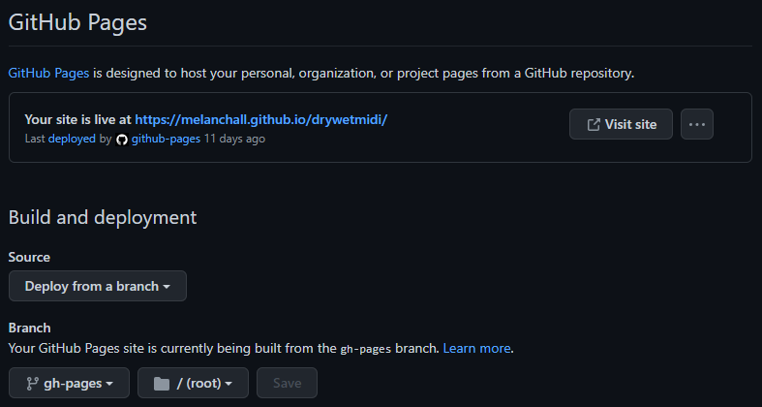The image size is (762, 407).
Task: Click the '11 days ago' timestamp
Action: (x=234, y=139)
